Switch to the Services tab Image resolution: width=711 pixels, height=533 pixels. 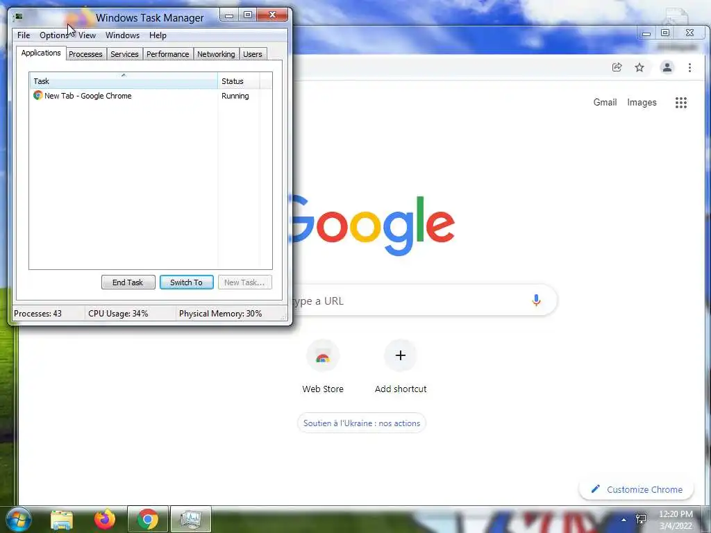[125, 54]
